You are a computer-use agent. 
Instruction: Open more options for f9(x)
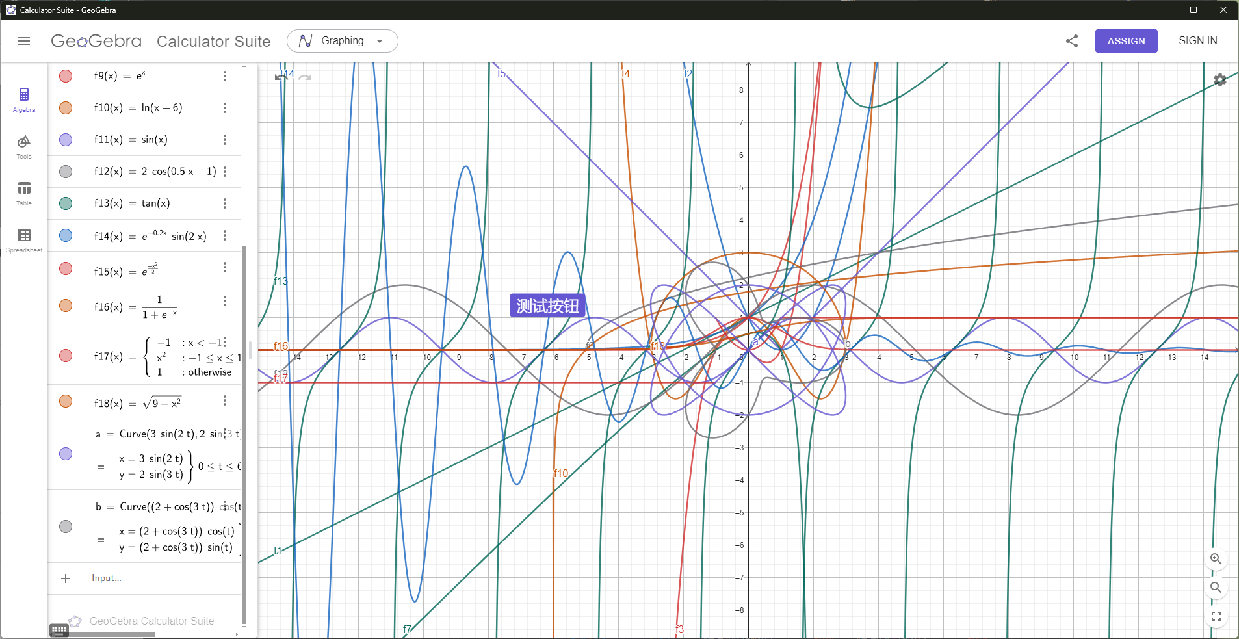225,76
